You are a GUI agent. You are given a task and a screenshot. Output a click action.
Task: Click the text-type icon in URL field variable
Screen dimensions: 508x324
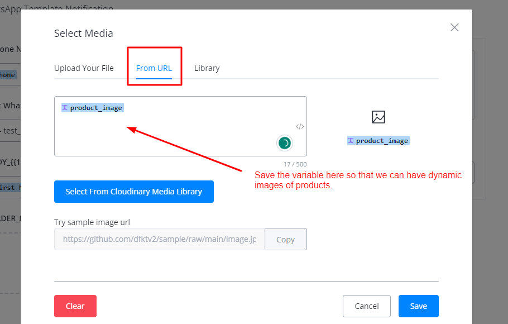coord(65,108)
